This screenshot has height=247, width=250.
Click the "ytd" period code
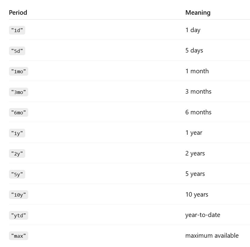coord(19,215)
